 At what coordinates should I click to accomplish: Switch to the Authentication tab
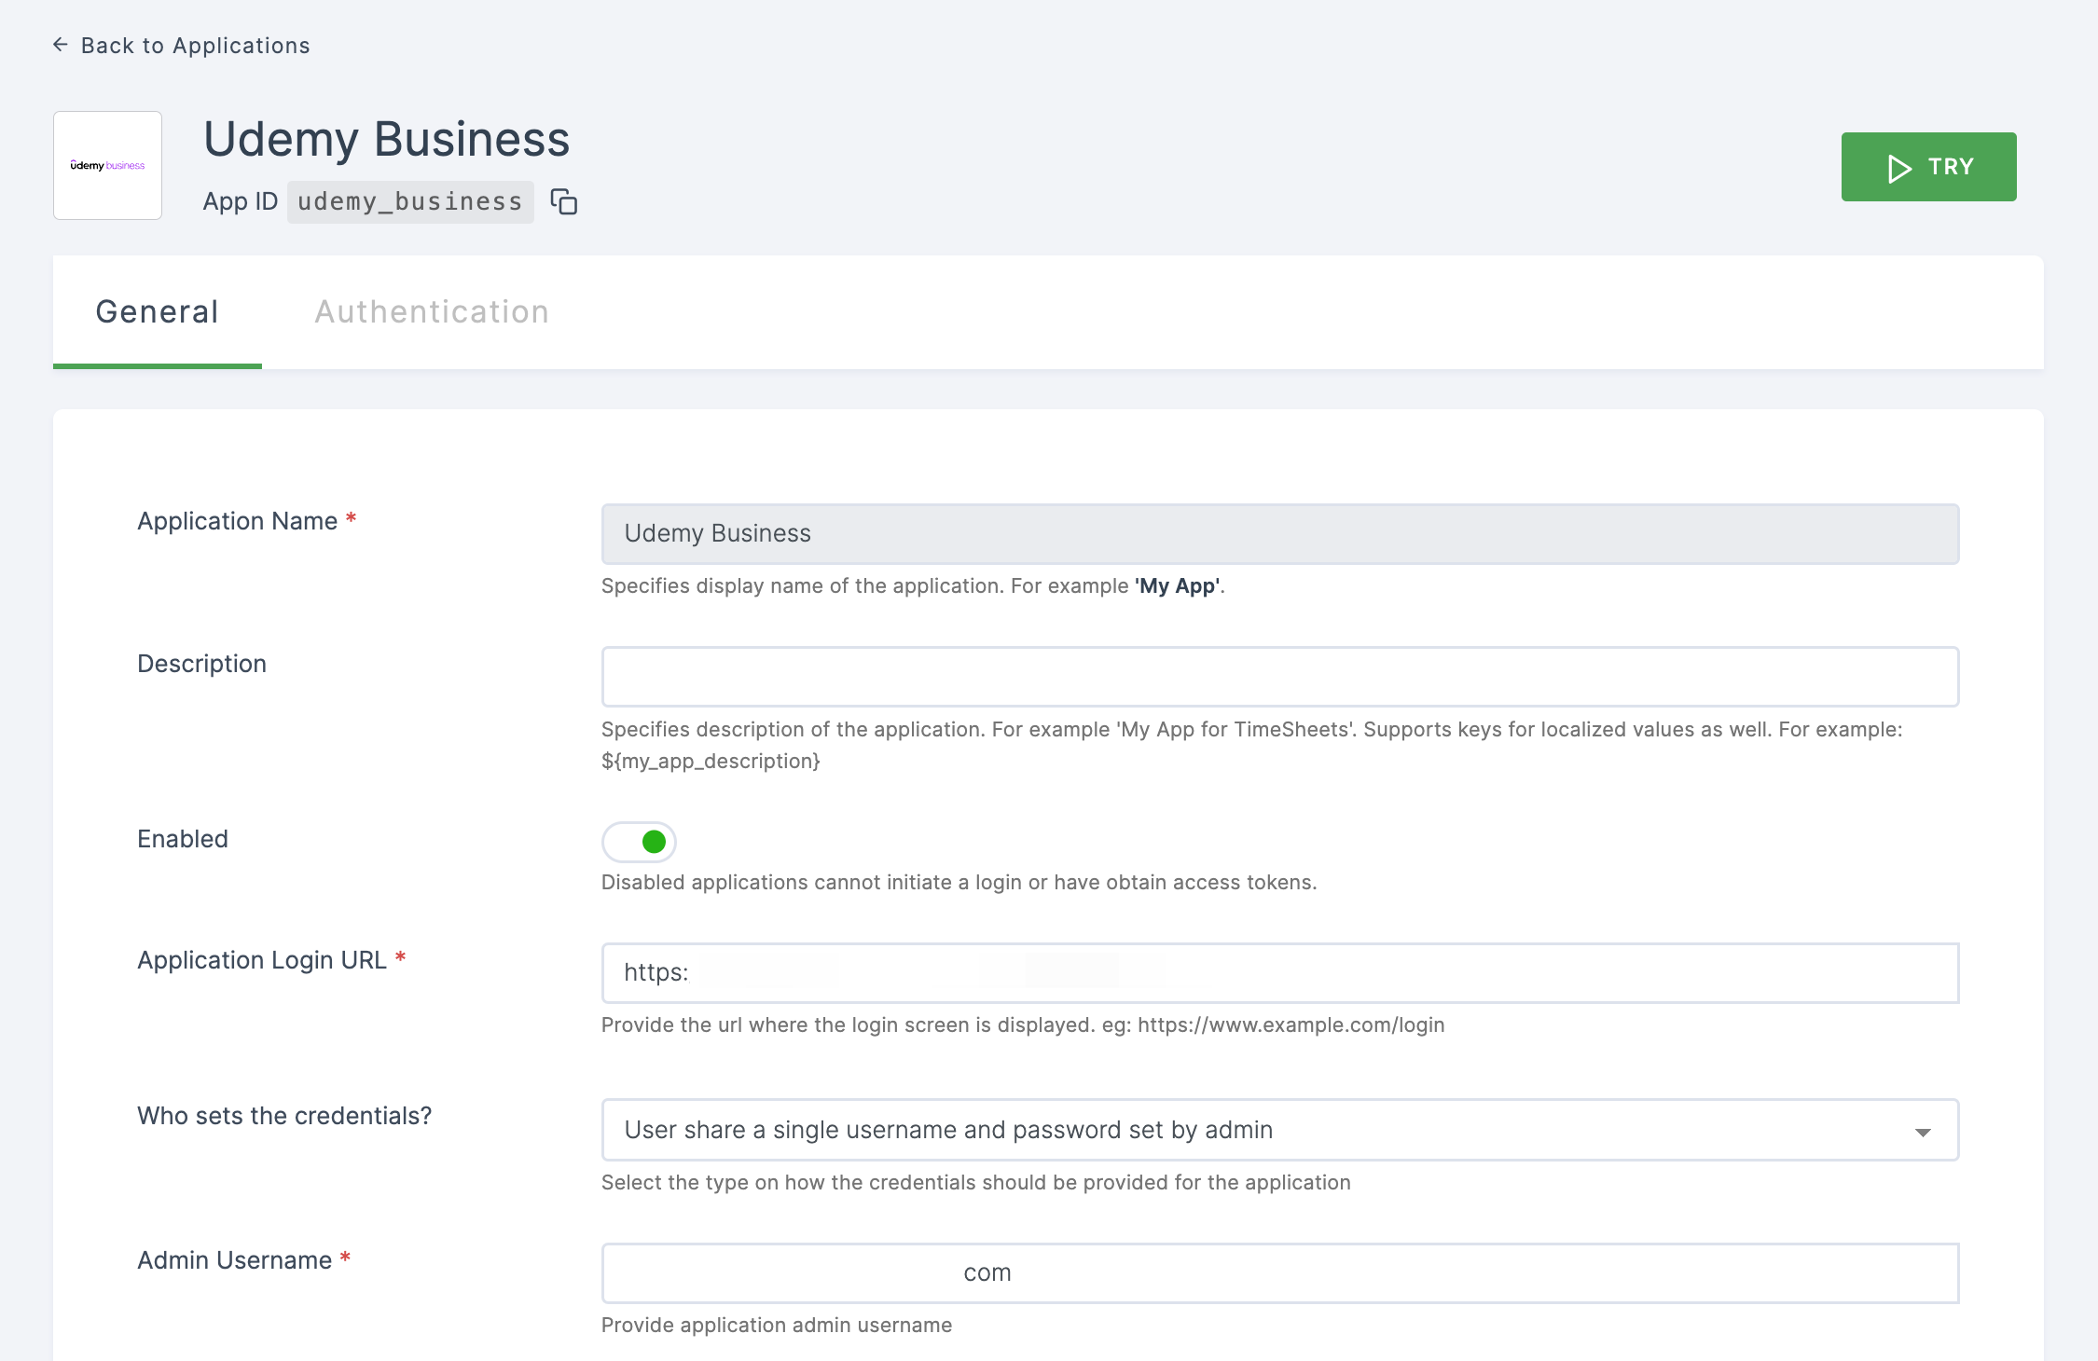click(x=432, y=311)
